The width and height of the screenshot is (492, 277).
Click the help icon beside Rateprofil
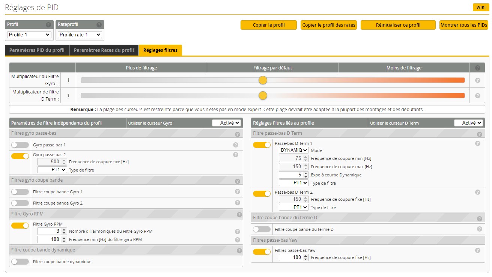click(x=99, y=25)
